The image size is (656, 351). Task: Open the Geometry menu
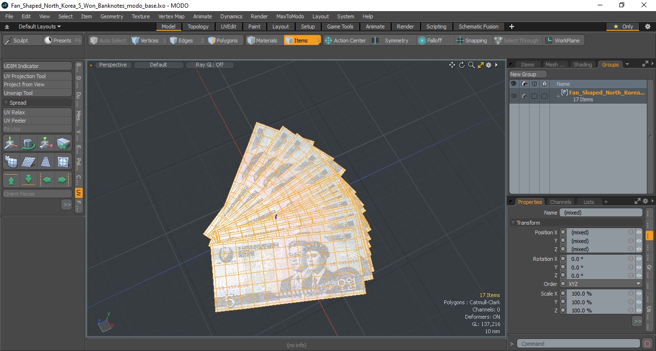(x=111, y=16)
